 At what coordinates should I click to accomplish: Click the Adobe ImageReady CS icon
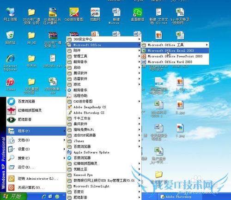coord(70,107)
